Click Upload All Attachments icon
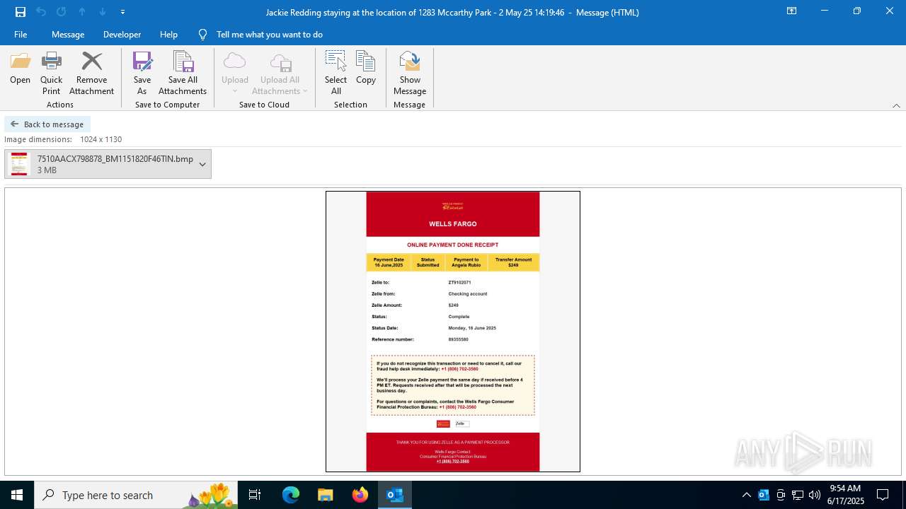Viewport: 906px width, 509px height. [280, 63]
